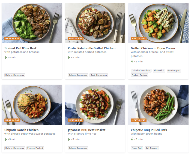Click Calorie-Conscious tag on Braised Red Wine Beef
Viewport: 191px width, 155px height.
[15, 75]
